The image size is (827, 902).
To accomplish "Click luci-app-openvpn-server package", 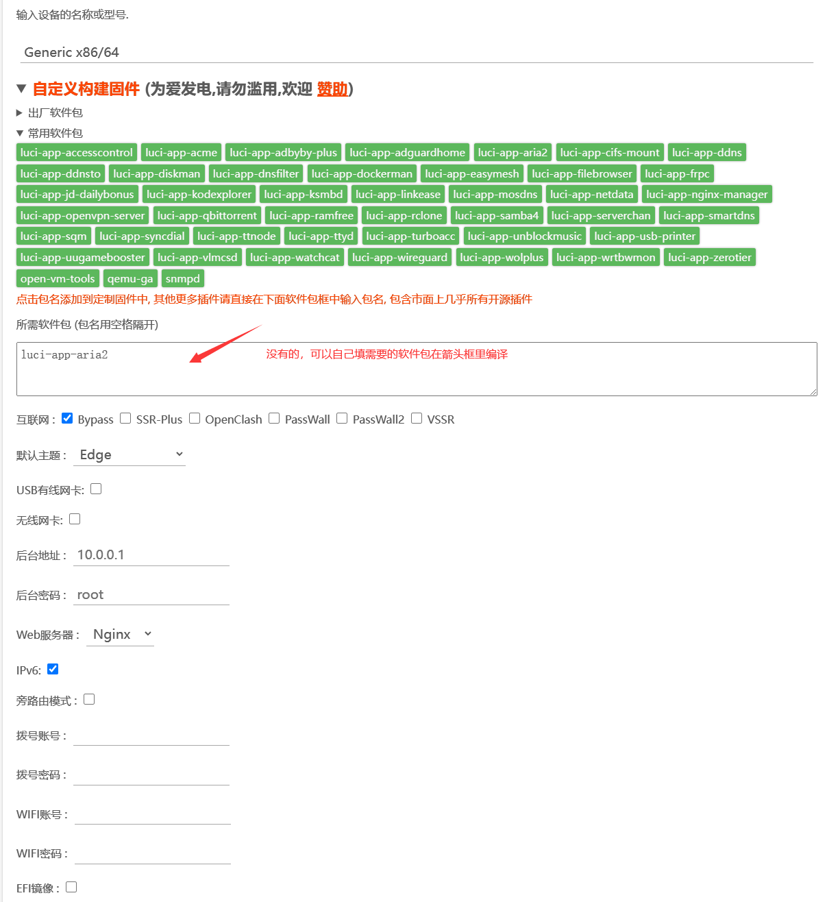I will click(83, 215).
